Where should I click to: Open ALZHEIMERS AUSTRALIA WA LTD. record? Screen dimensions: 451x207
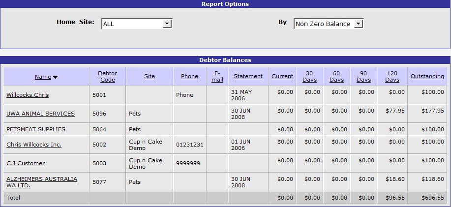[x=41, y=182]
